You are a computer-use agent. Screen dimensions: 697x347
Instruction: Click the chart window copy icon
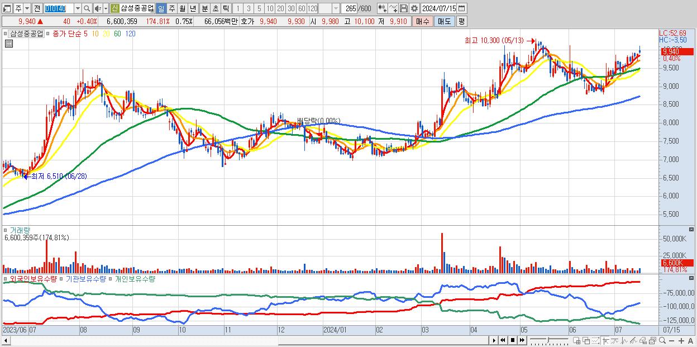[x=653, y=340]
